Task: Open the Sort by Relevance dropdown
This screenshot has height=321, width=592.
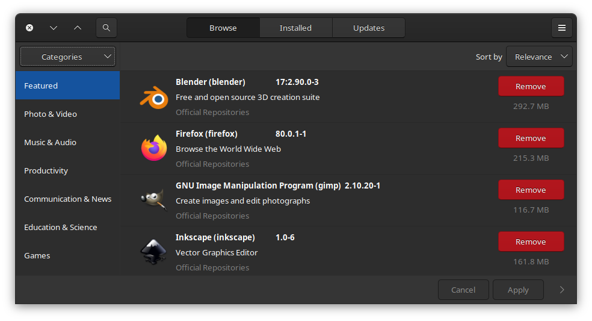Action: coord(539,57)
